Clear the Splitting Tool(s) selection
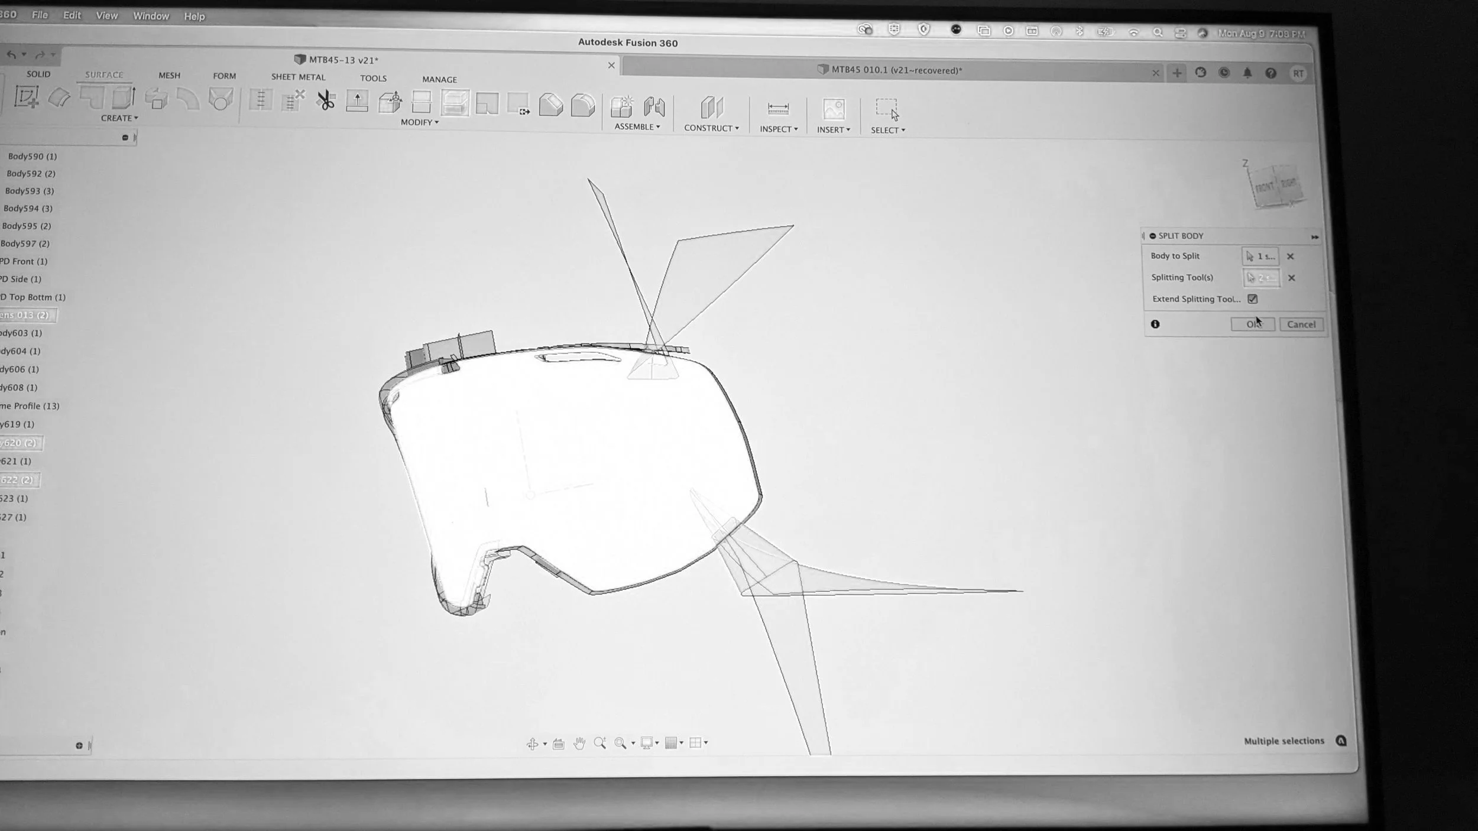This screenshot has width=1478, height=831. click(x=1291, y=278)
